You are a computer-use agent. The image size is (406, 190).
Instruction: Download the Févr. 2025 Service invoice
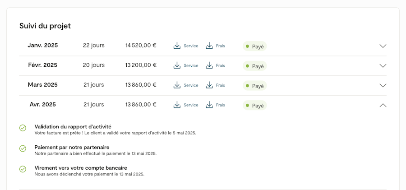coord(185,65)
